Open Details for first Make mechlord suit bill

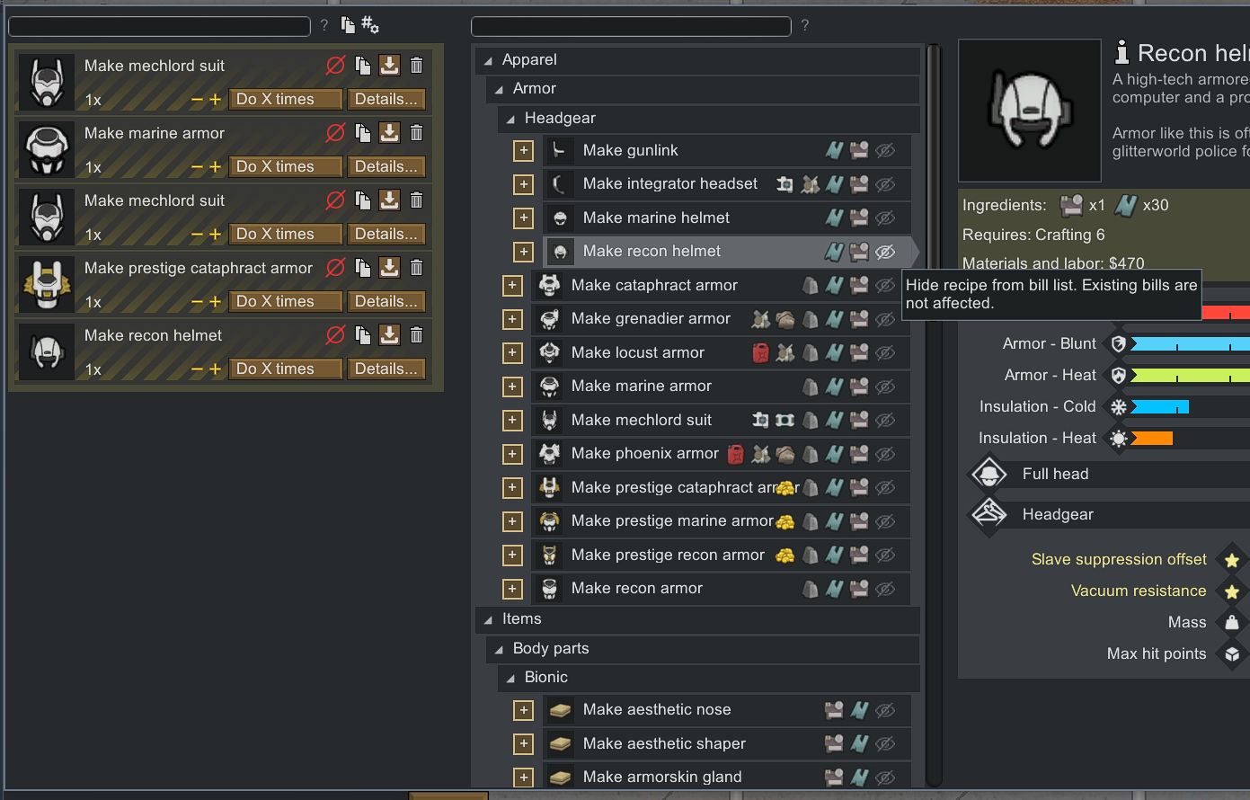[386, 99]
